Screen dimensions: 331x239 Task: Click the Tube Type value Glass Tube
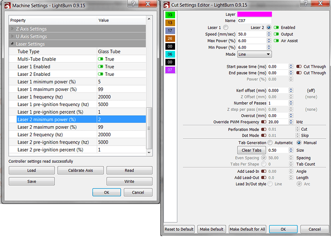pos(109,51)
